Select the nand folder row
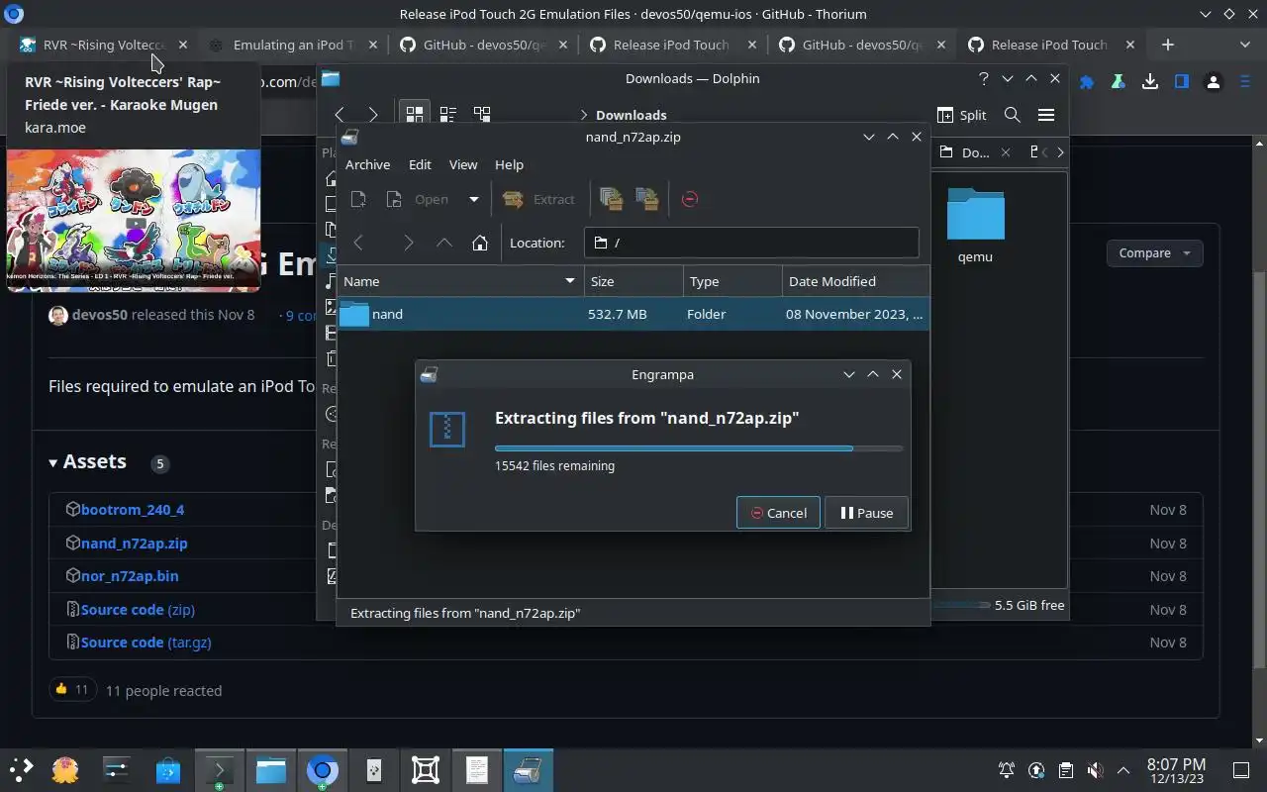The width and height of the screenshot is (1267, 792). (x=633, y=314)
